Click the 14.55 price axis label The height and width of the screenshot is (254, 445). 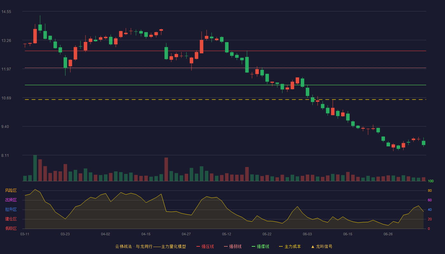[x=6, y=12]
